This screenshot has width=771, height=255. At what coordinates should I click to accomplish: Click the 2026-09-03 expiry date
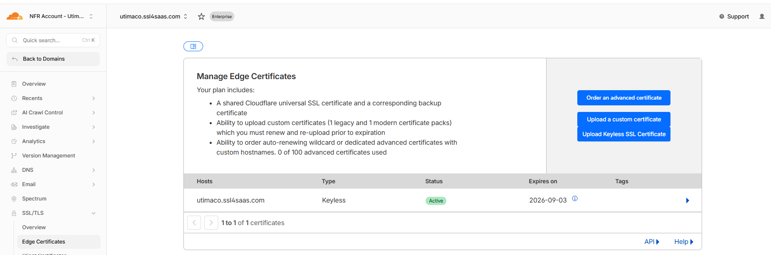point(548,200)
